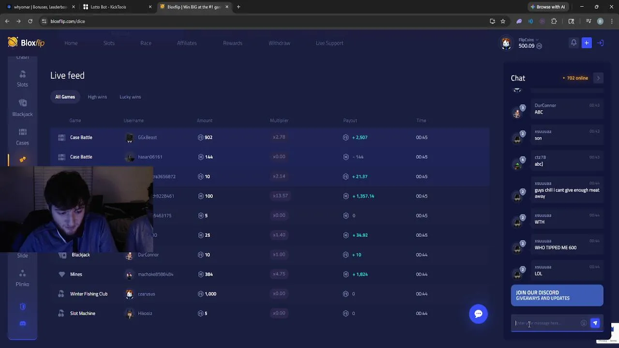619x348 pixels.
Task: Switch to the Lotto Bot - KickTools tab
Action: 116,7
